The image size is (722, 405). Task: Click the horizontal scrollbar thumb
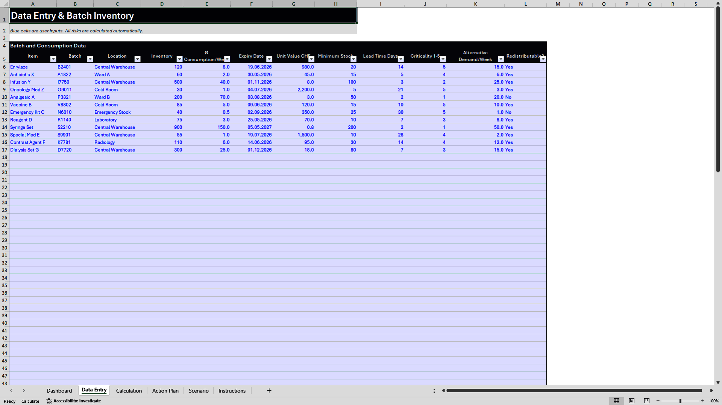[574, 391]
